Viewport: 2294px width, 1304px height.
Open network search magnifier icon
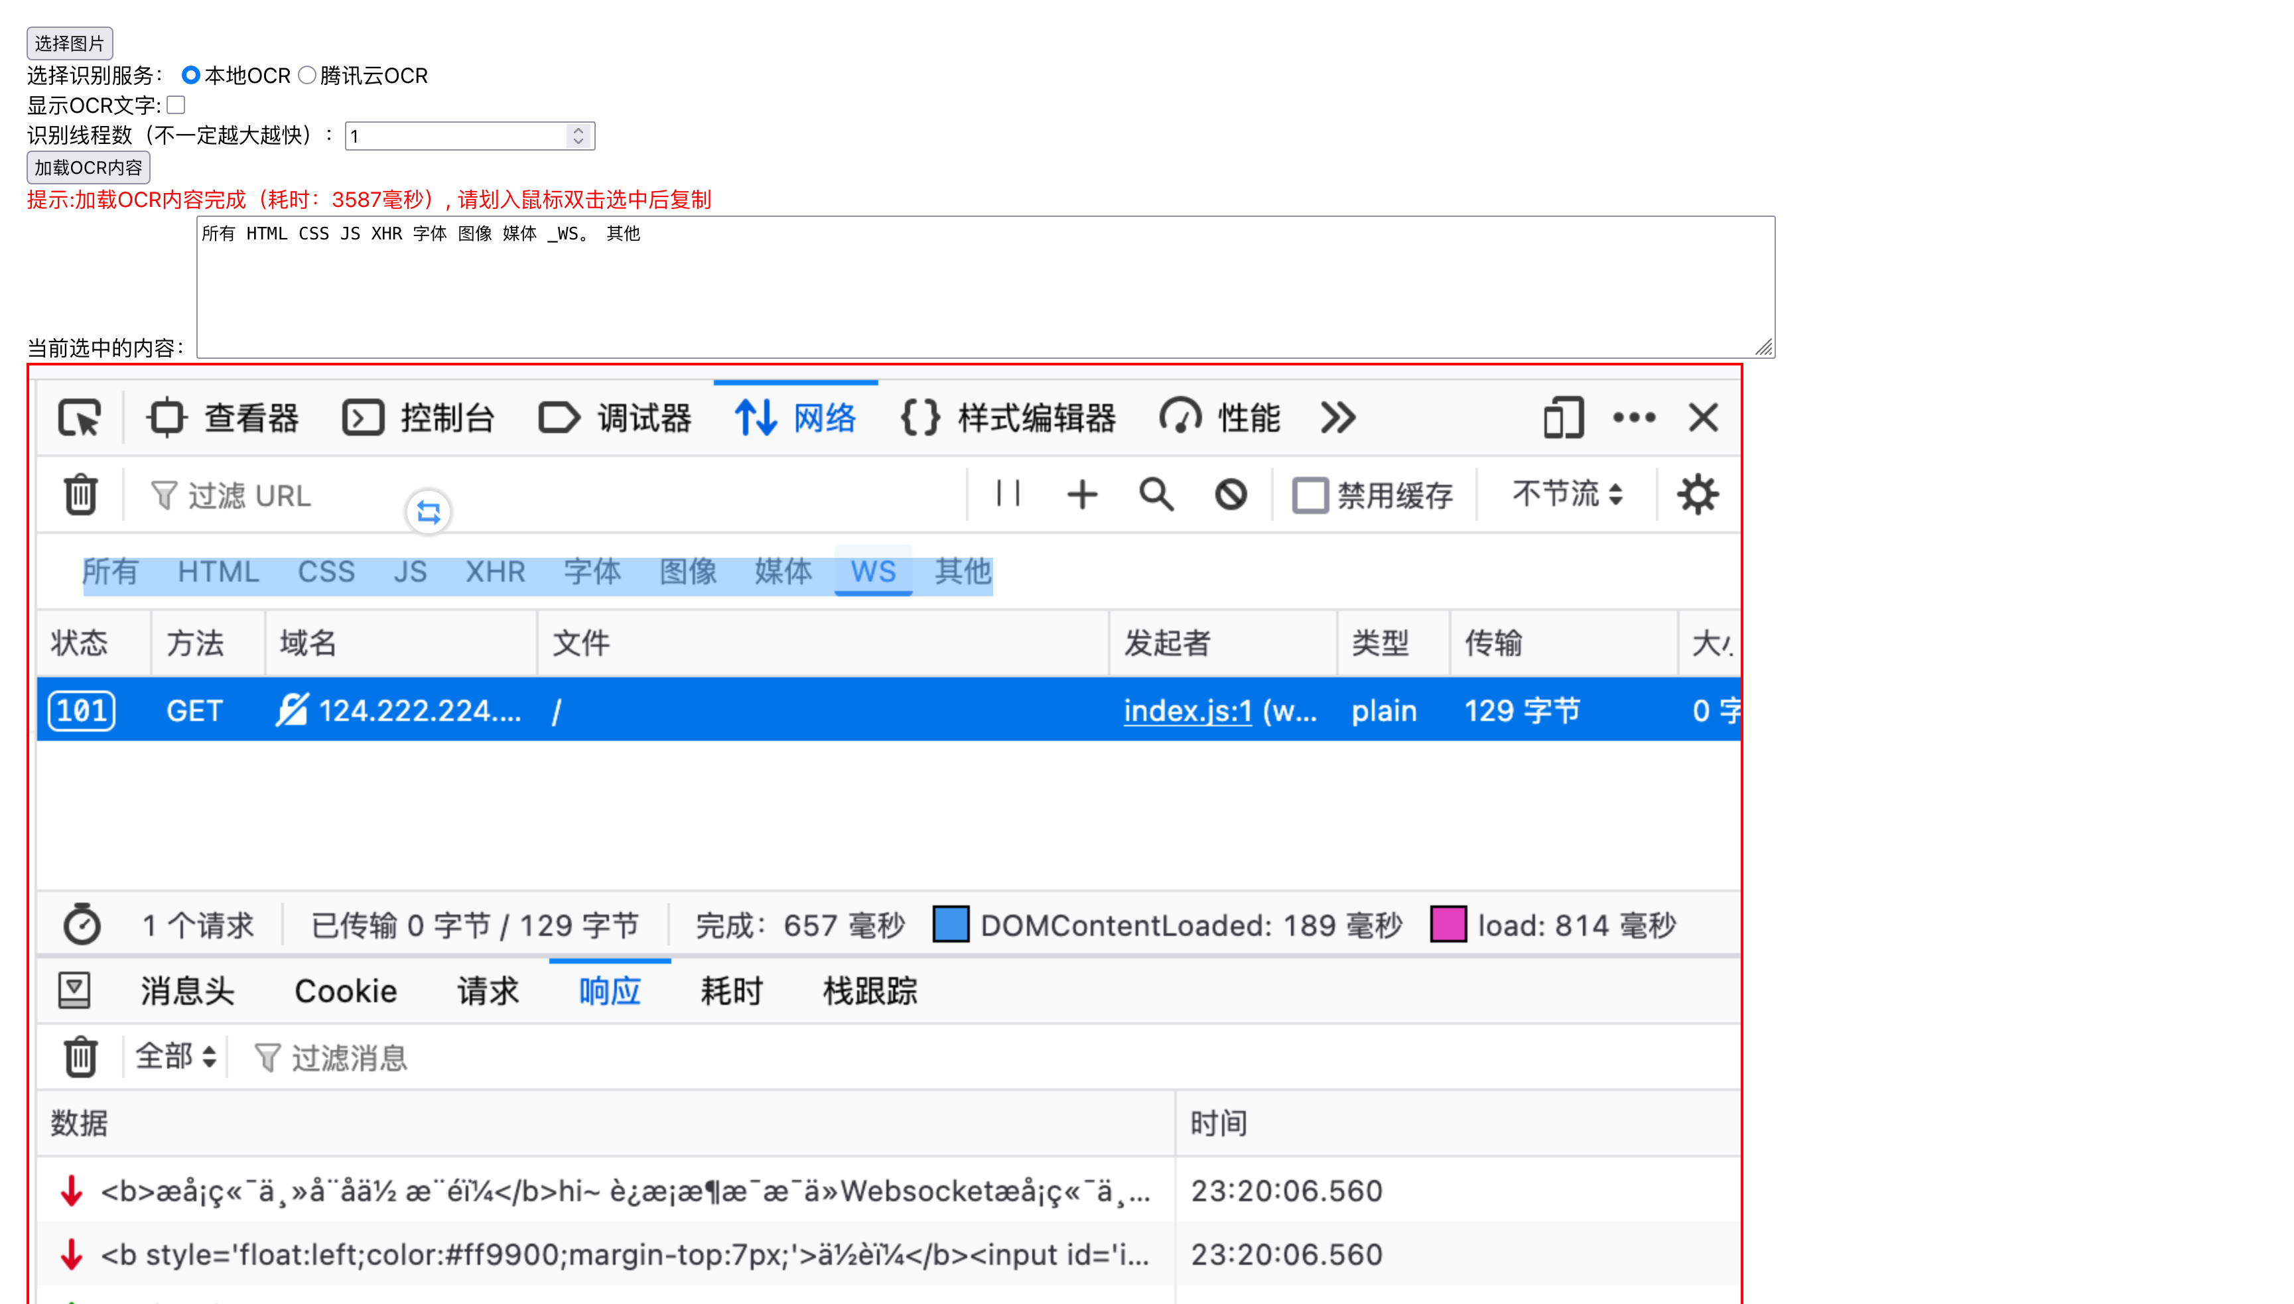click(x=1156, y=494)
